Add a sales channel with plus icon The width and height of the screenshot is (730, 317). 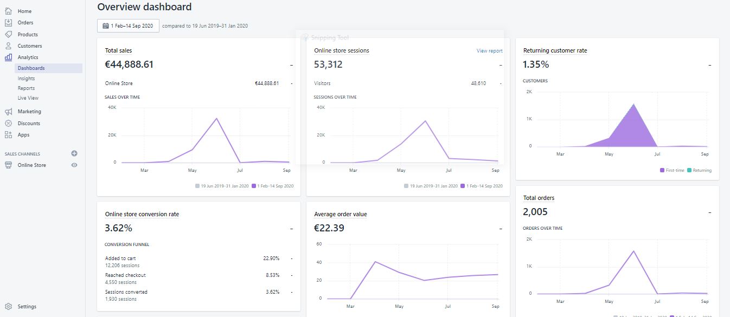click(74, 153)
